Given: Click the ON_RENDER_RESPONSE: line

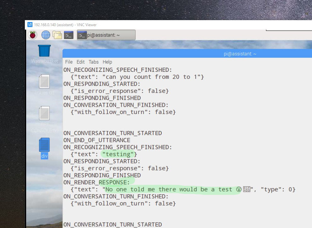Looking at the screenshot, I should point(96,182).
